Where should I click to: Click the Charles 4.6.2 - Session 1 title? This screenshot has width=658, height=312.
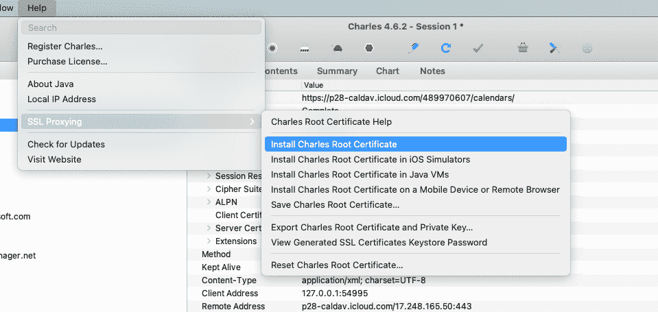pyautogui.click(x=406, y=27)
